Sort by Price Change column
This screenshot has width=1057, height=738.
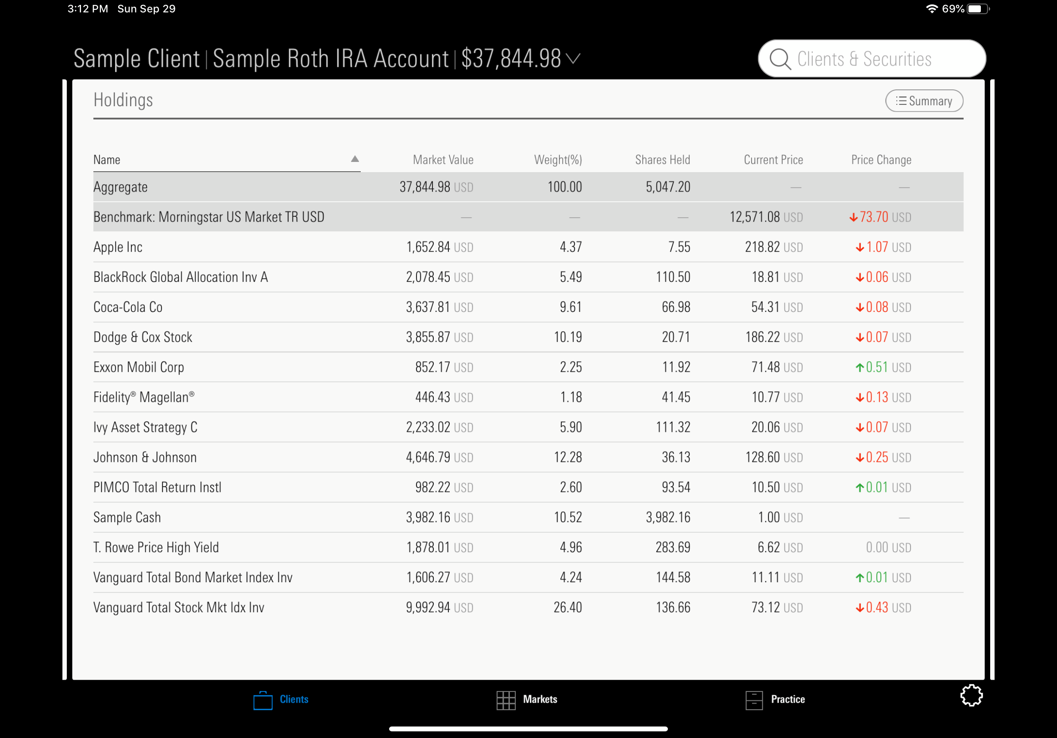(x=881, y=160)
